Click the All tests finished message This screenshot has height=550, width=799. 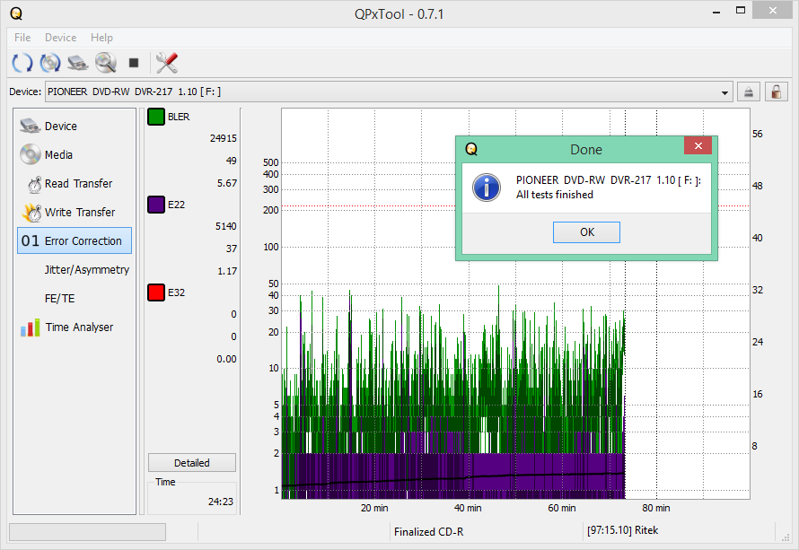pyautogui.click(x=555, y=195)
